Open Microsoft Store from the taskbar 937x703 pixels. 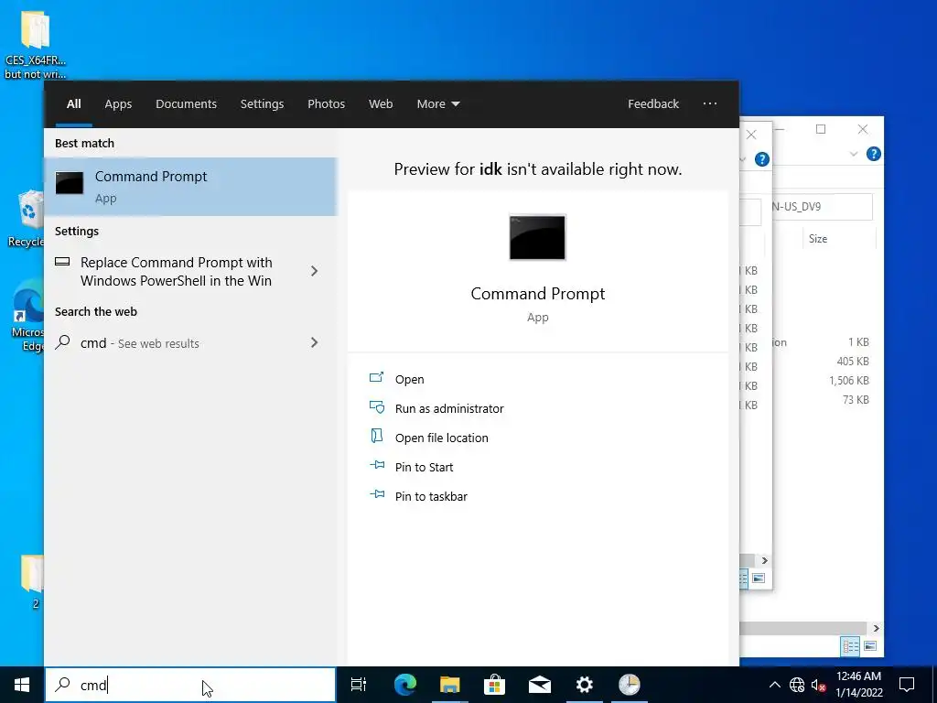point(494,685)
